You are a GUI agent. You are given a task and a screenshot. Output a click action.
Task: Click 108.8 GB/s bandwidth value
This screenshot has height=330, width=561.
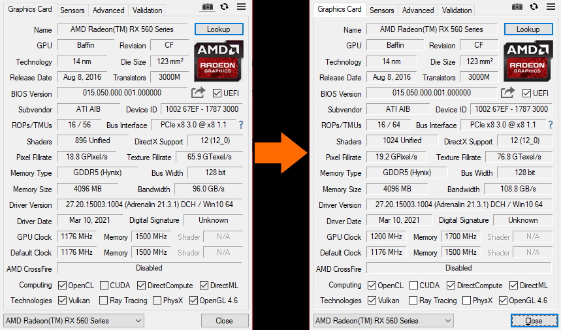click(x=518, y=189)
